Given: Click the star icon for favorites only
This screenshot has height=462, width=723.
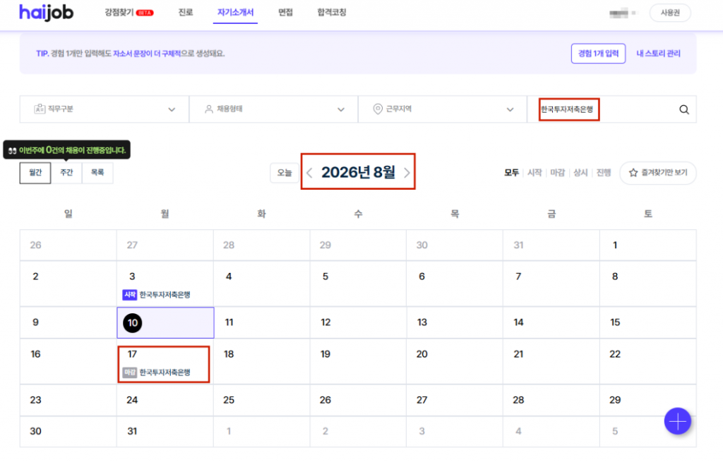Looking at the screenshot, I should [633, 173].
